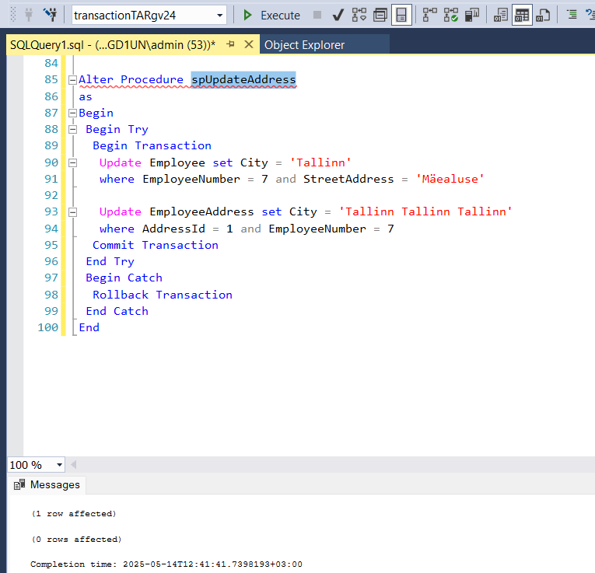
Task: Click the 'Tallinn Tallinn Tallinn' string literal
Action: 425,211
